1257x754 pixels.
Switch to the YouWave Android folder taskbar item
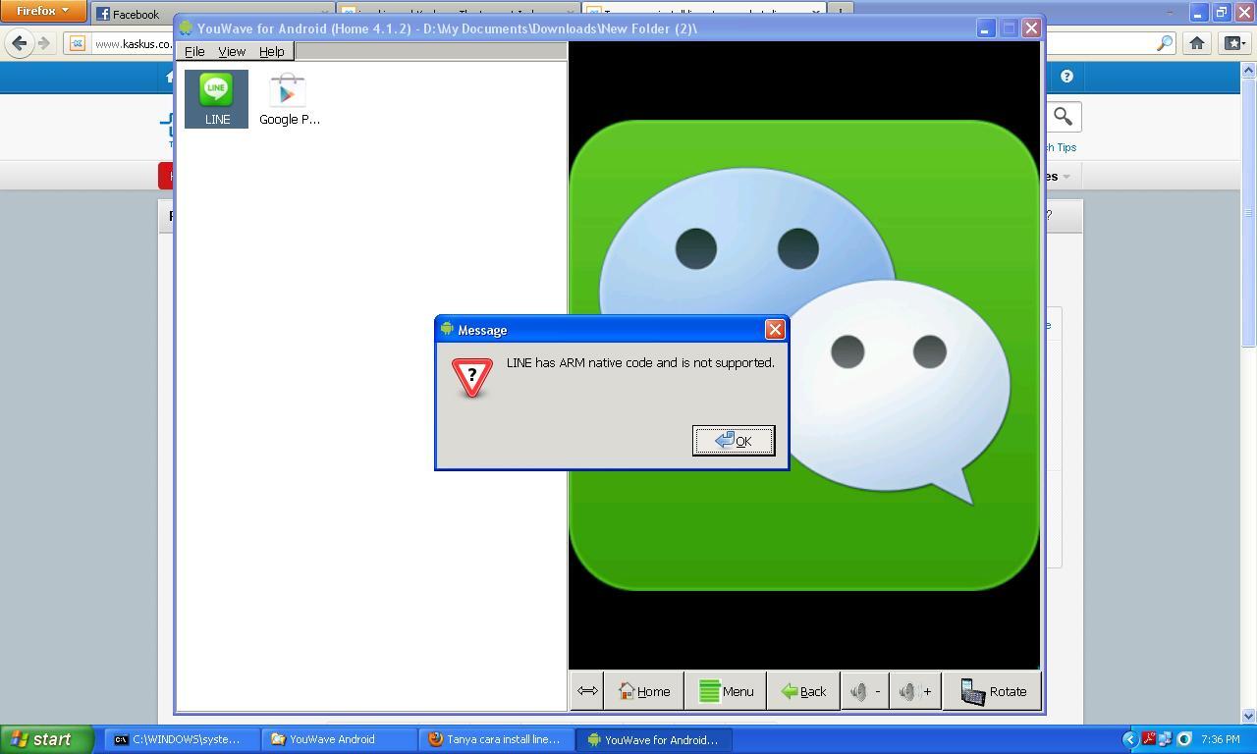339,739
